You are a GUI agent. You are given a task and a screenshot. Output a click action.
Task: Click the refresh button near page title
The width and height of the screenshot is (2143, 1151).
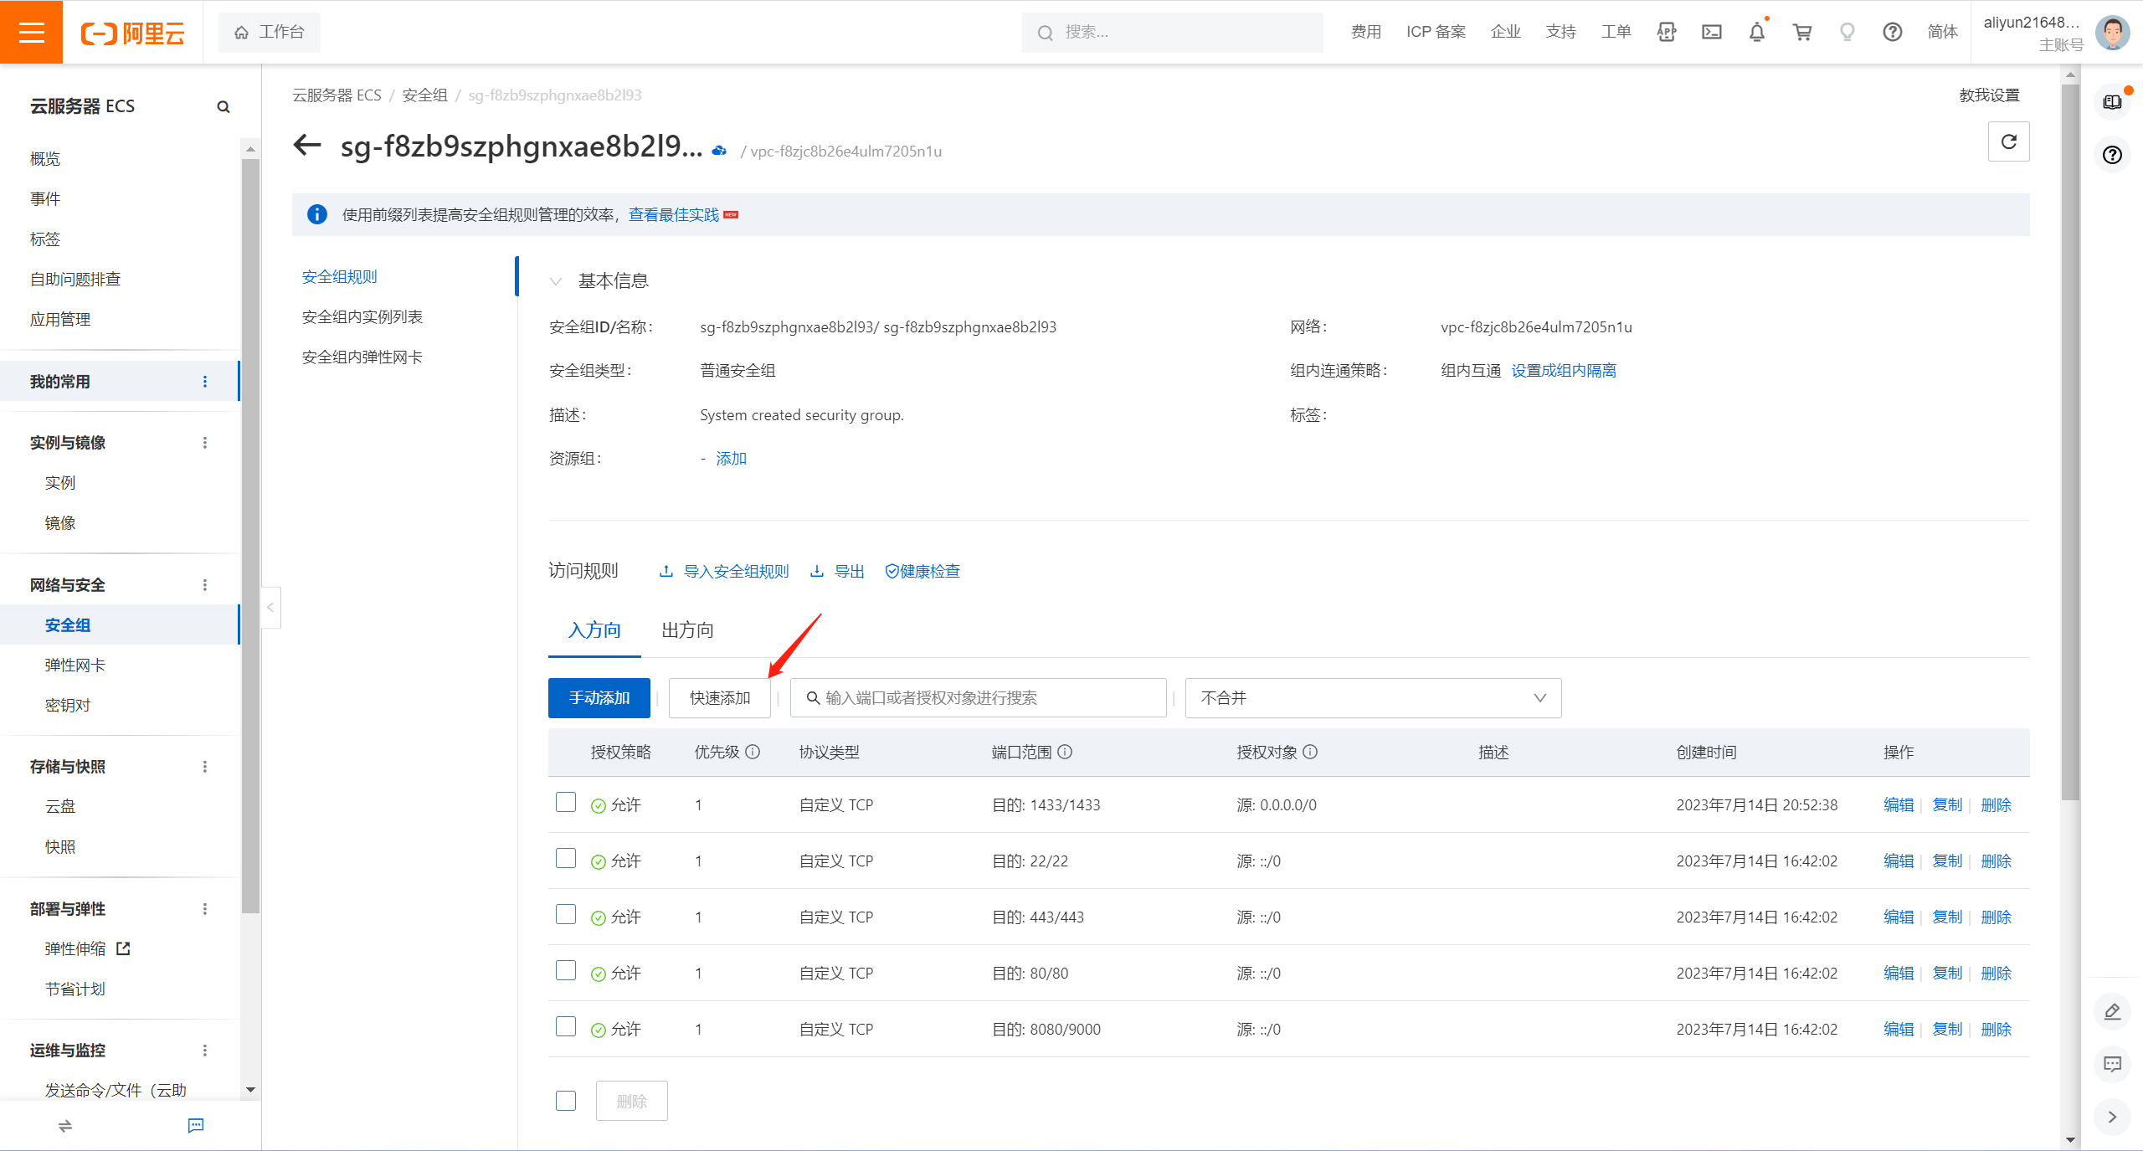(x=2008, y=141)
